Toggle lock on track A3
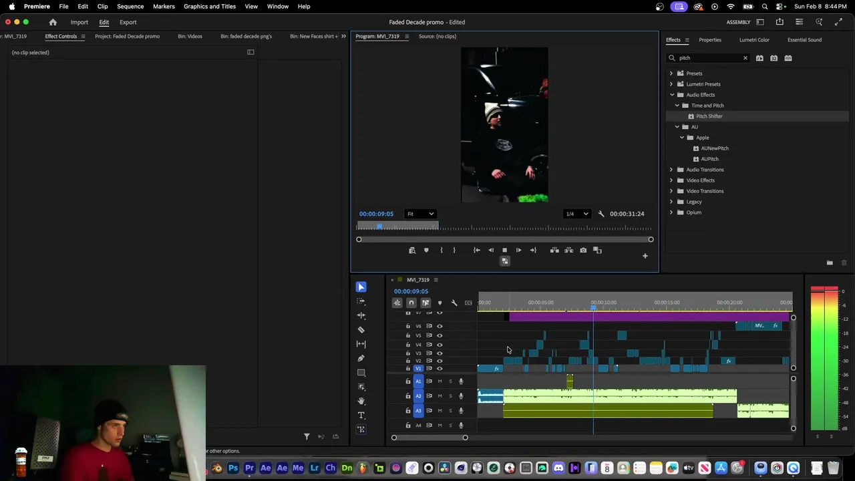855x481 pixels. click(408, 411)
